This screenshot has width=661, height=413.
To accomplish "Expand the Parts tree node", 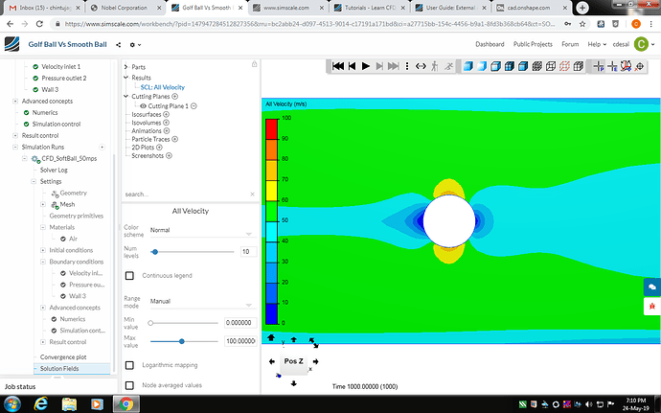I will pos(126,67).
